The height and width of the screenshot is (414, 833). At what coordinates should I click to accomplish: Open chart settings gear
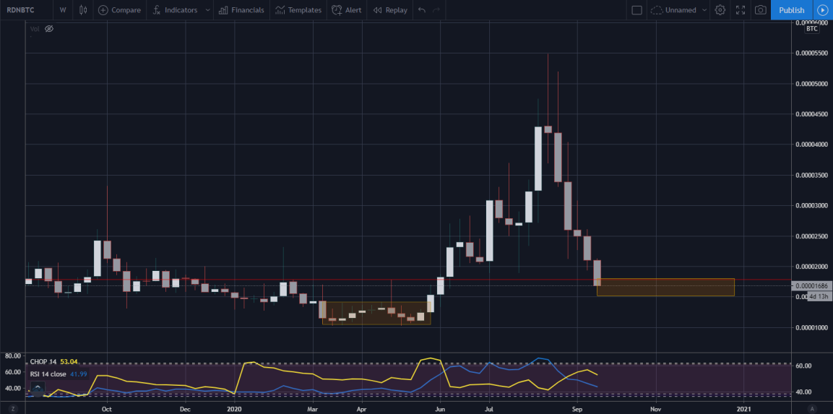720,10
